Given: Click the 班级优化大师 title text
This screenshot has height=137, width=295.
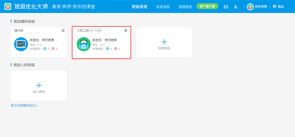Looking at the screenshot, I should pos(31,6).
